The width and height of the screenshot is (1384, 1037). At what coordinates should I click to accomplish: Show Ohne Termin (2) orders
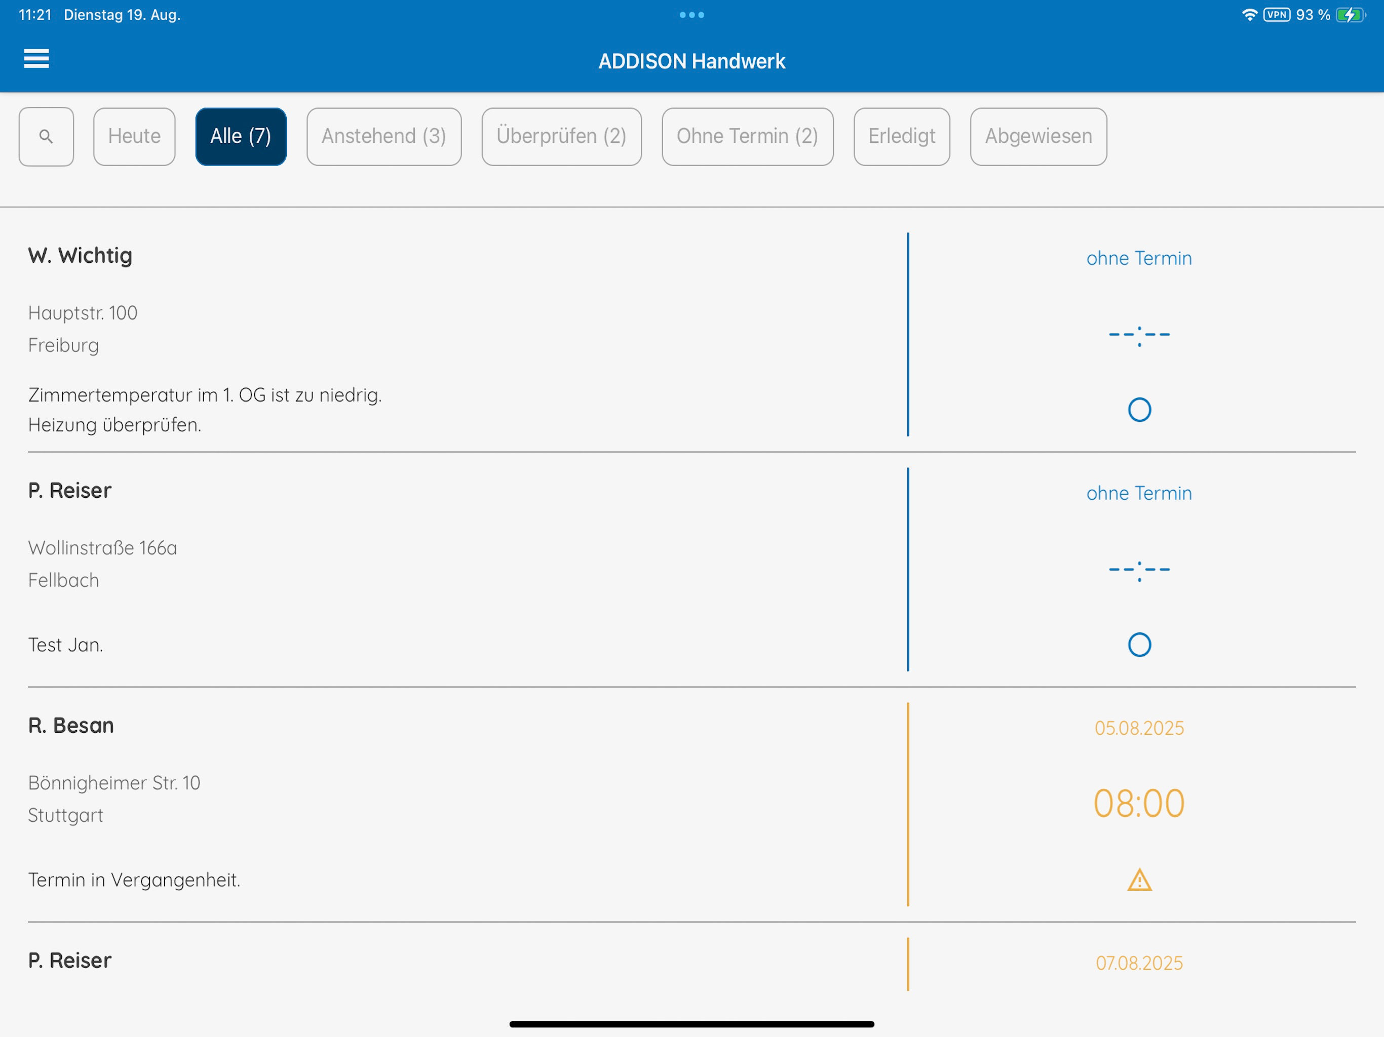(x=747, y=136)
